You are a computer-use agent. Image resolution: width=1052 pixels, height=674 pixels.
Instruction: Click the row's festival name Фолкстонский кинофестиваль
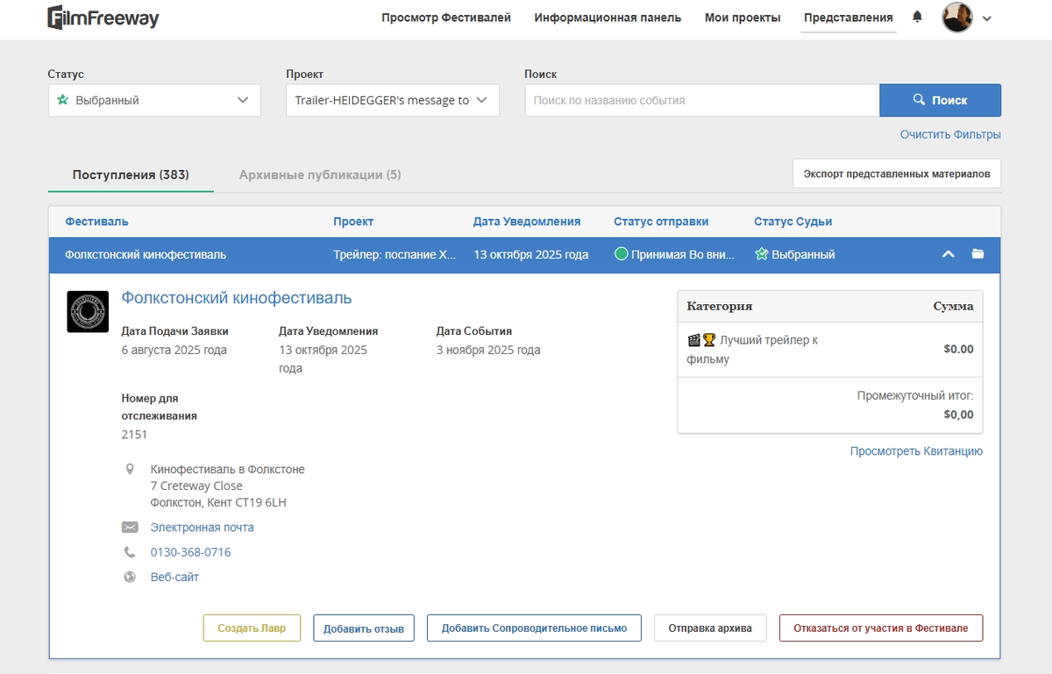click(146, 254)
